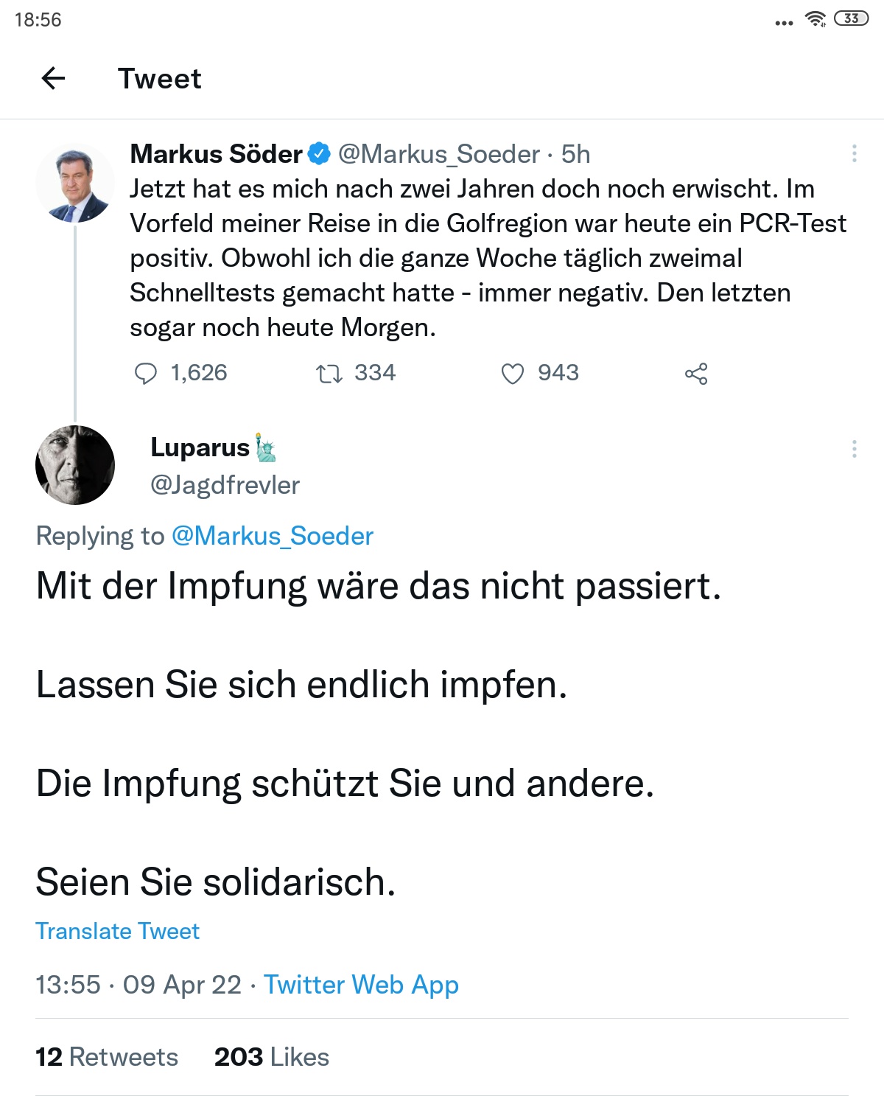884x1099 pixels.
Task: Tap retweet icon on Söder's tweet
Action: tap(329, 374)
